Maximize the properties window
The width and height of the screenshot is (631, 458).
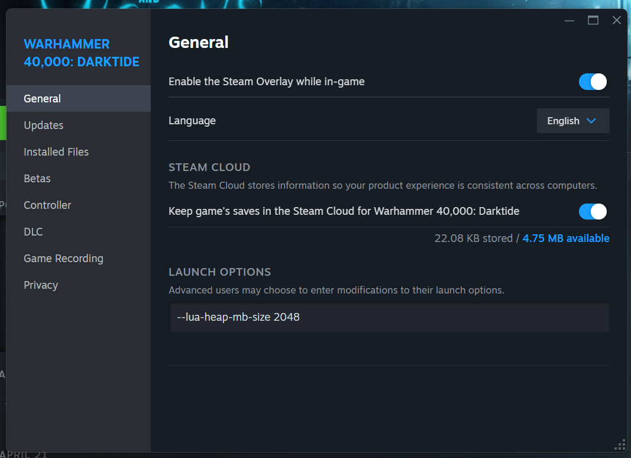click(x=593, y=21)
